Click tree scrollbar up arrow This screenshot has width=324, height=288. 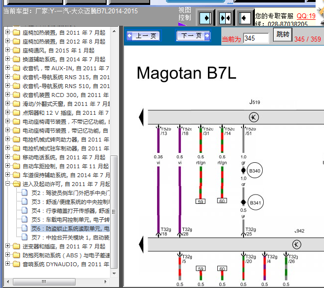tap(114, 32)
